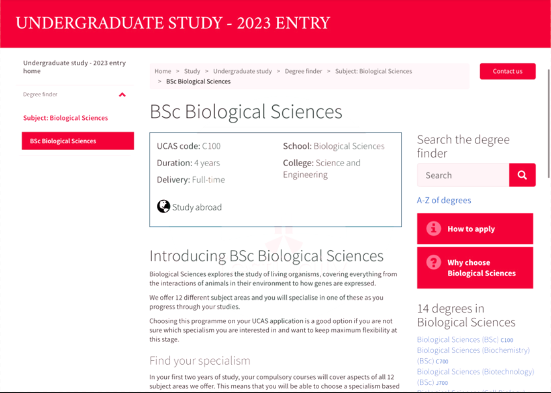Open Subject: Biological Sciences breadcrumb

[374, 71]
